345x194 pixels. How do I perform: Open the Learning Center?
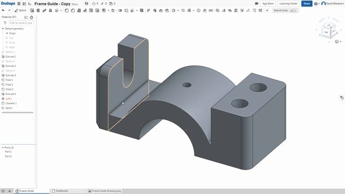pos(288,4)
